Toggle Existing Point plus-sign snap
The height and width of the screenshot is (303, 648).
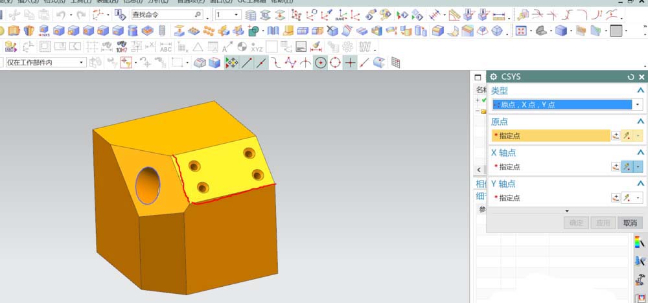point(350,63)
